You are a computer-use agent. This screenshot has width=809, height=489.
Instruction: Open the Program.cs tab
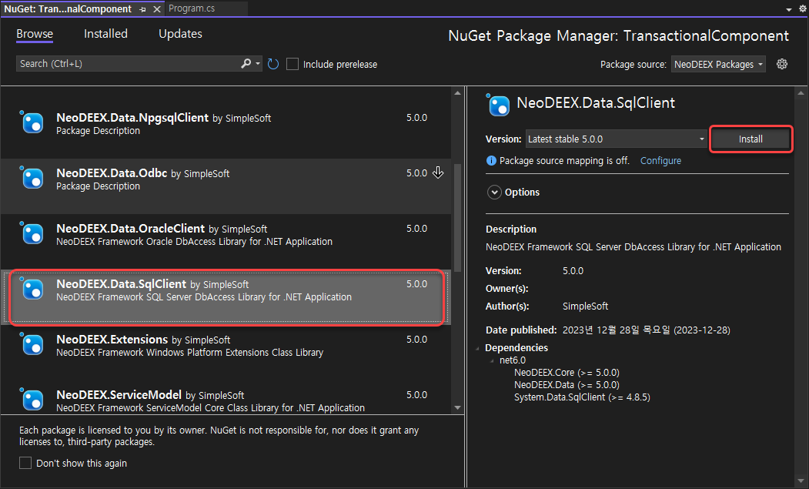click(x=192, y=8)
